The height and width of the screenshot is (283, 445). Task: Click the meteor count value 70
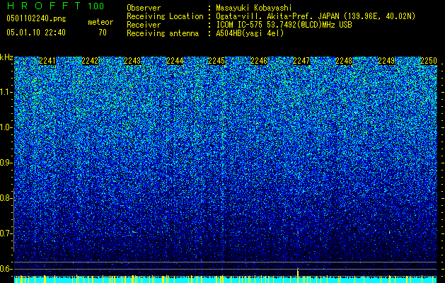[x=103, y=33]
